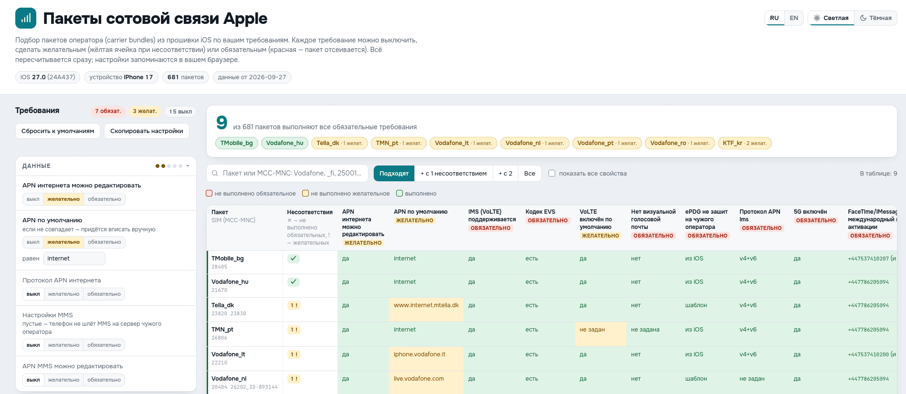Set "APN MMS можно редактировать" to желательно

63,380
